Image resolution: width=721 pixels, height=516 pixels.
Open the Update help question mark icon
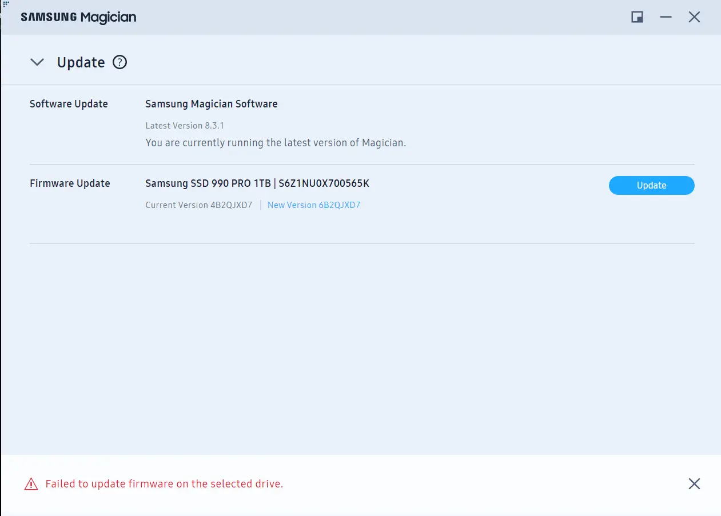click(x=119, y=62)
